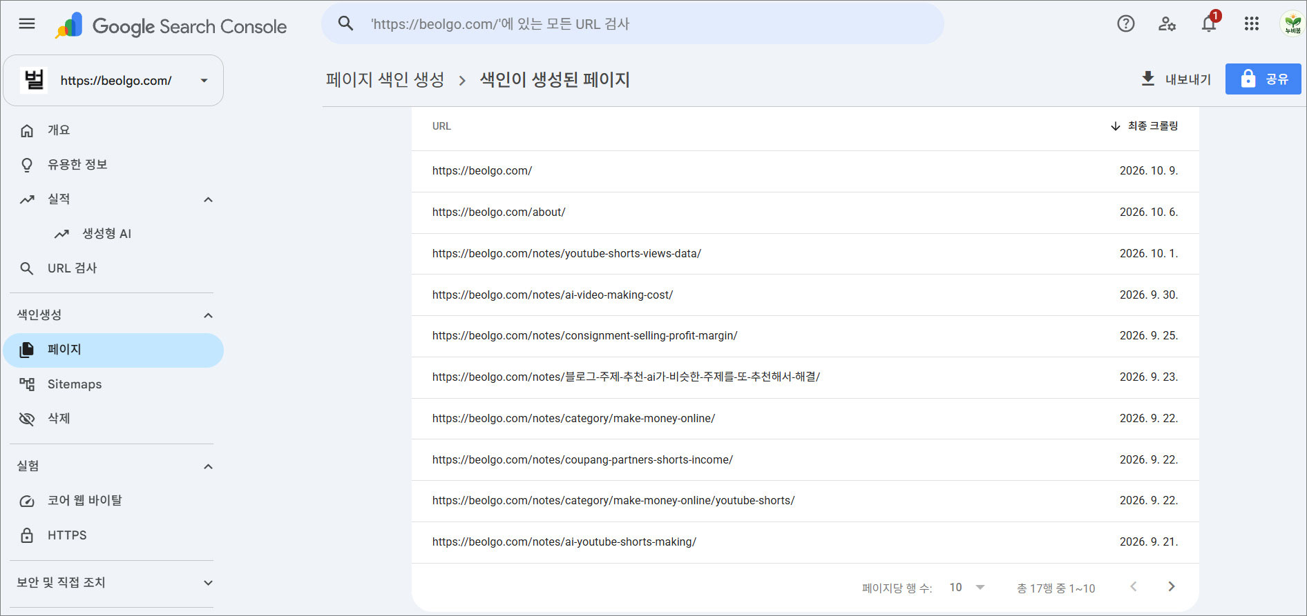Screen dimensions: 1307x616
Task: Open the hamburger main menu
Action: (27, 24)
